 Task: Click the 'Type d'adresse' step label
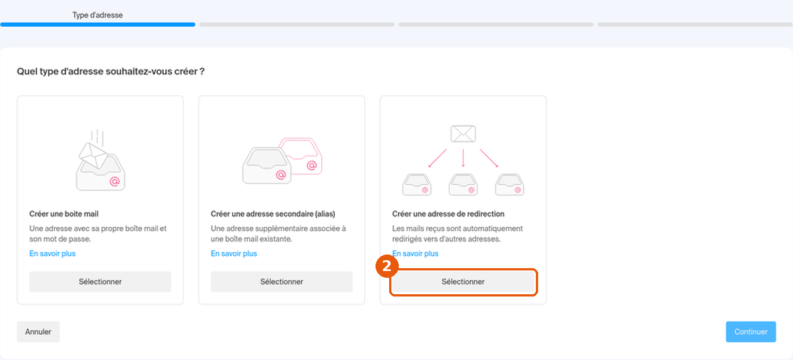[97, 15]
